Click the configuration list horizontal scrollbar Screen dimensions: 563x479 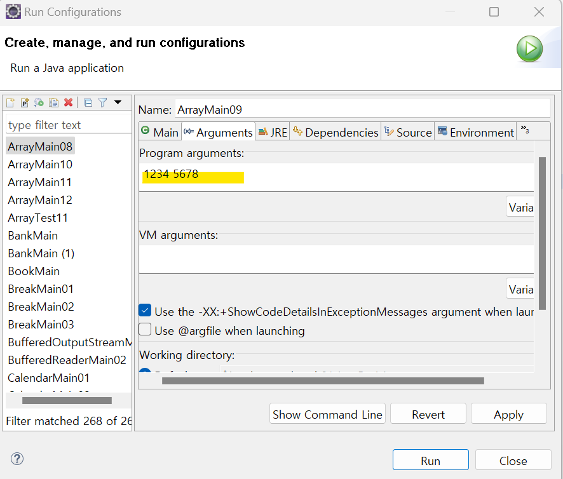(67, 400)
